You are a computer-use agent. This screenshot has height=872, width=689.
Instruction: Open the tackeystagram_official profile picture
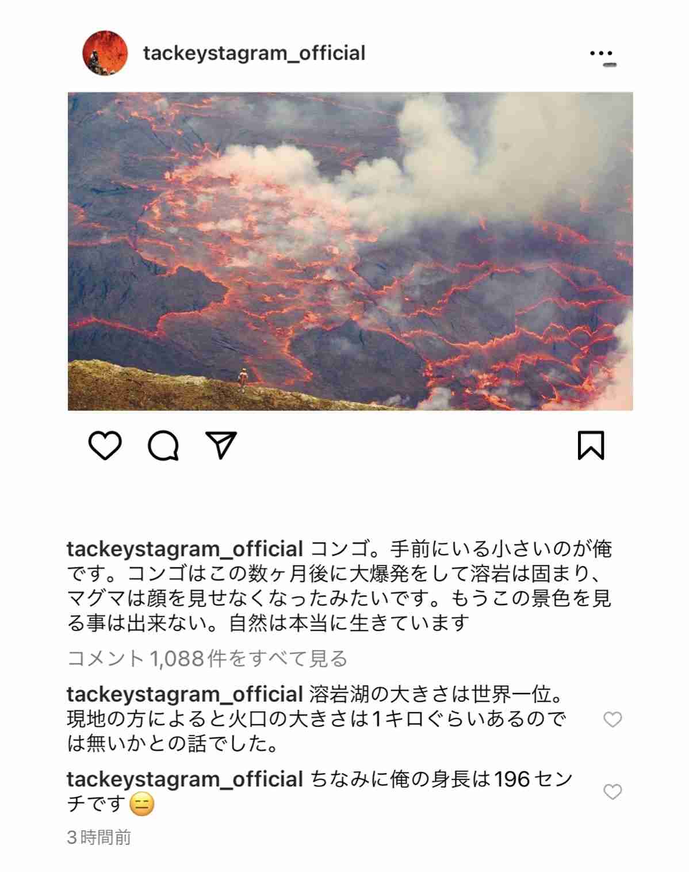coord(105,53)
